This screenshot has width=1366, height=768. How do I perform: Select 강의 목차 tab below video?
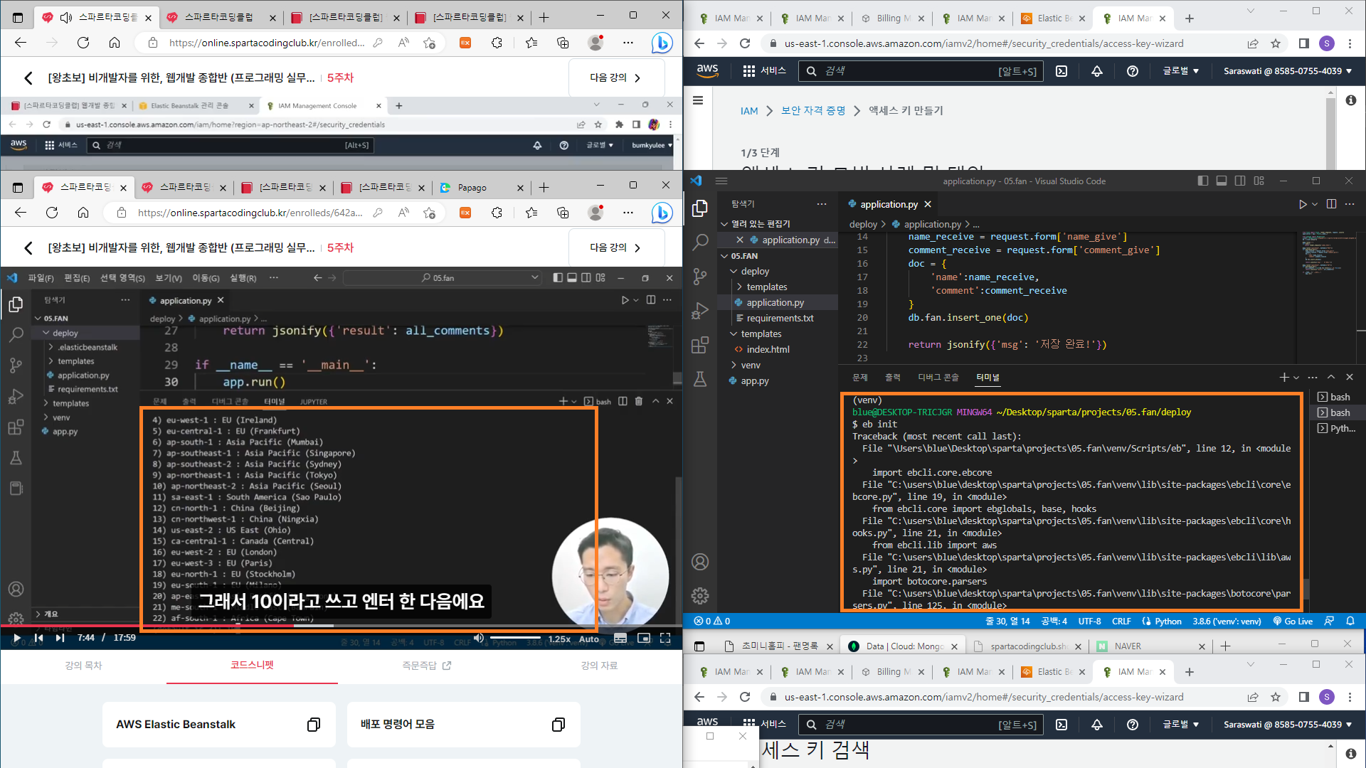83,665
